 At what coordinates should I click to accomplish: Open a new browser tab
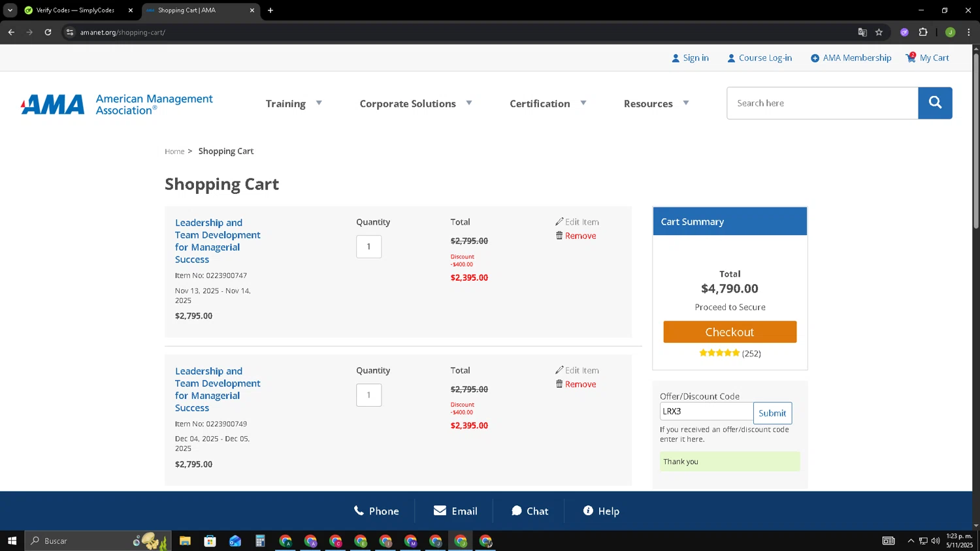pos(270,10)
